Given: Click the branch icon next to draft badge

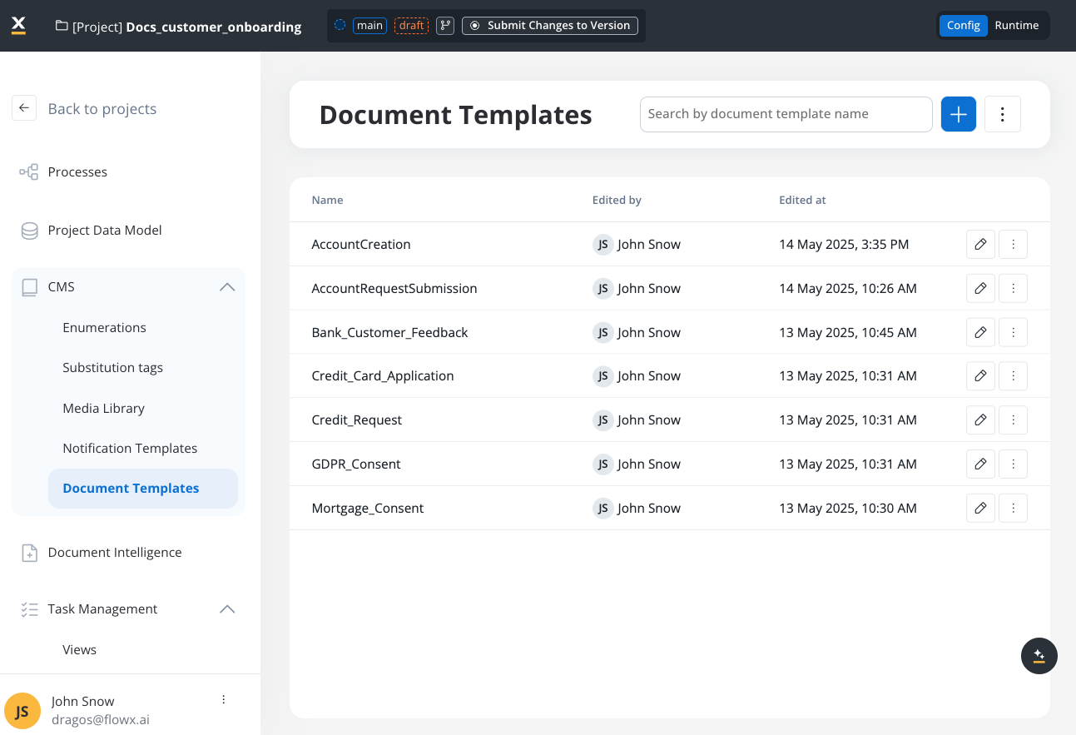Looking at the screenshot, I should coord(445,26).
